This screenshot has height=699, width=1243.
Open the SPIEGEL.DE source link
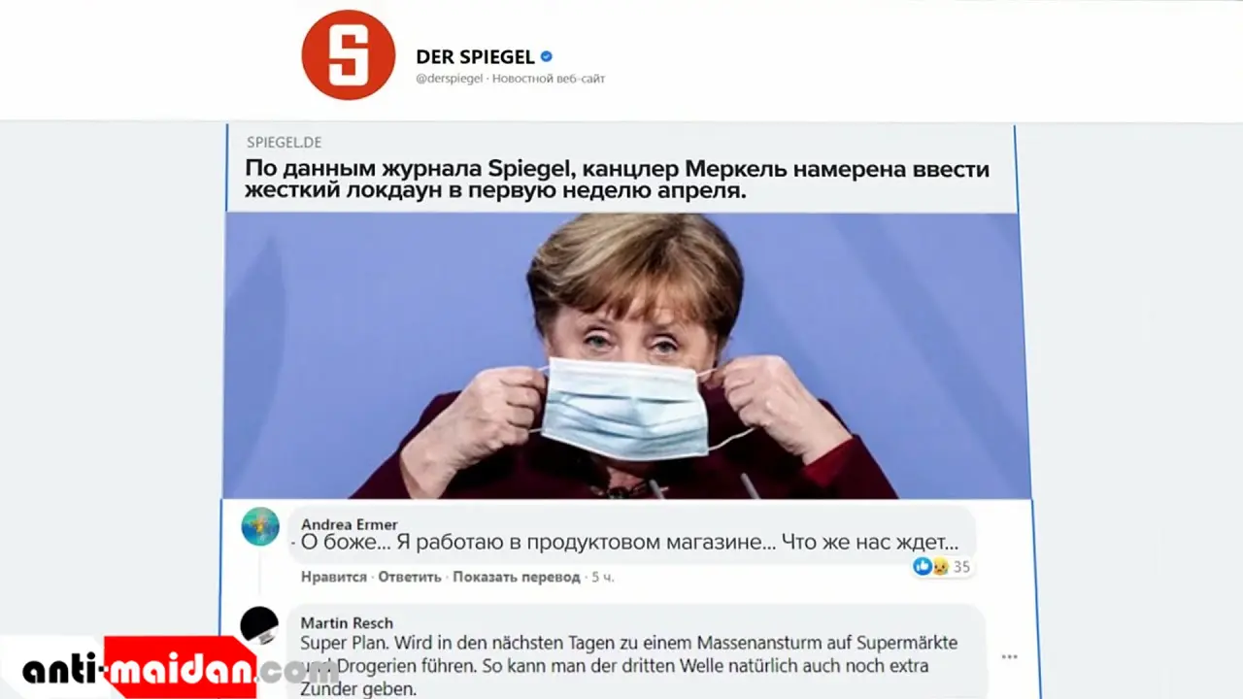tap(284, 142)
